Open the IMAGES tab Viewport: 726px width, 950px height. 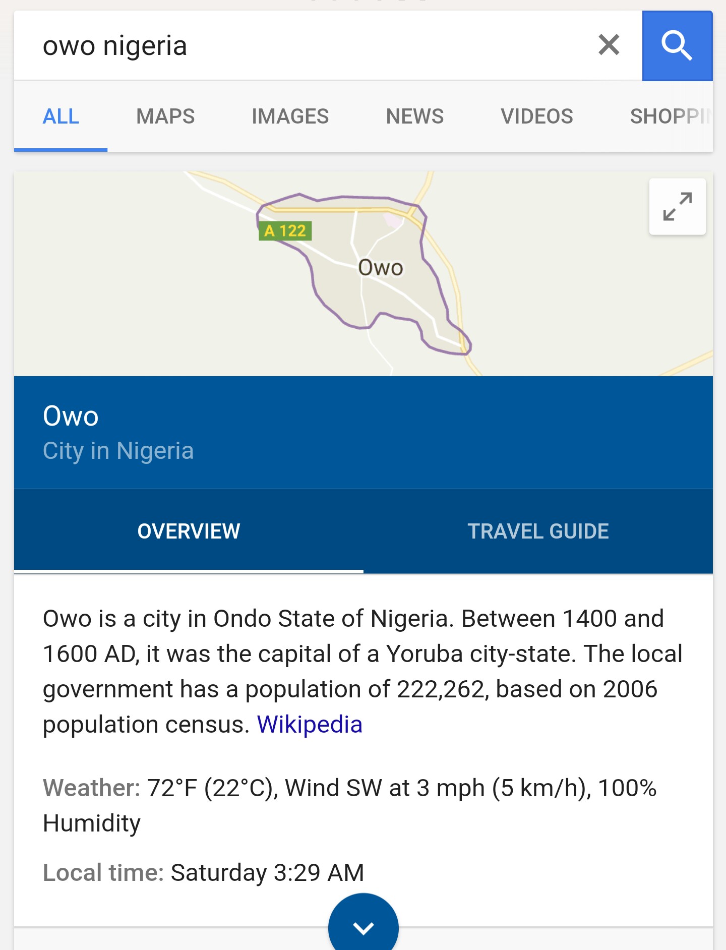[x=290, y=116]
